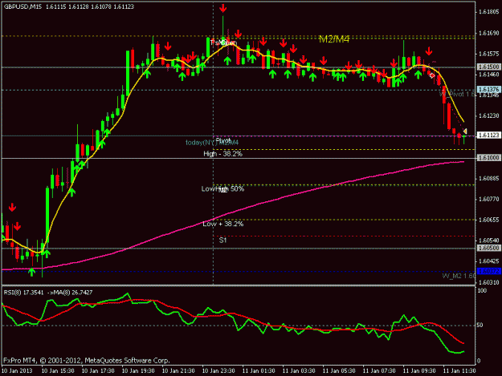Click the 1.61690 price axis label
This screenshot has height=376, width=502.
(489, 33)
